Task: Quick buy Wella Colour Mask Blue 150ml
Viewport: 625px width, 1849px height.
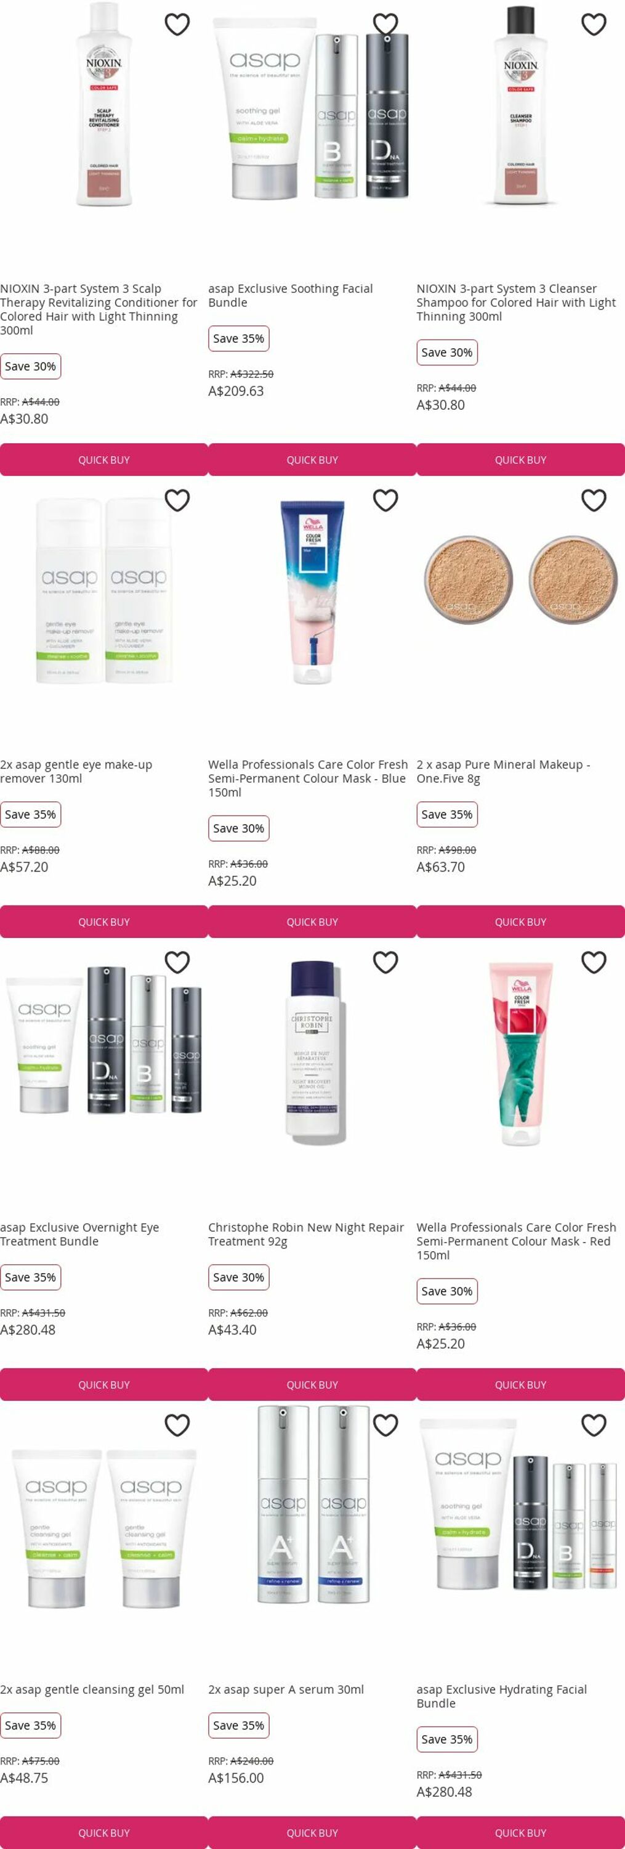Action: [313, 921]
